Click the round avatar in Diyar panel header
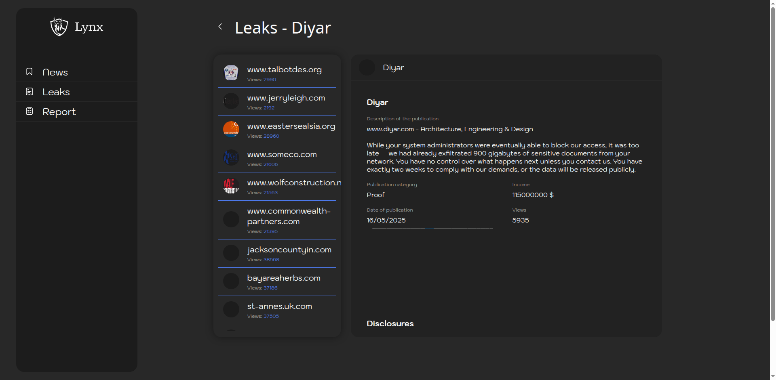776x380 pixels. [x=367, y=67]
